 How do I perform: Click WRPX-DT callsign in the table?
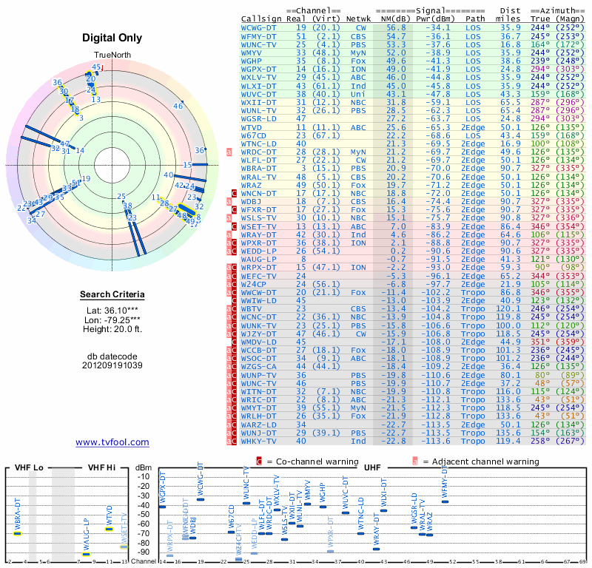(258, 268)
